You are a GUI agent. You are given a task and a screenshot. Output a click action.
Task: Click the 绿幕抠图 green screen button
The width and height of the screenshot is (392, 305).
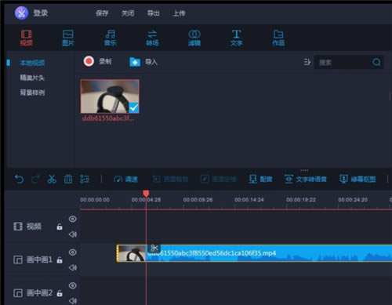click(358, 180)
